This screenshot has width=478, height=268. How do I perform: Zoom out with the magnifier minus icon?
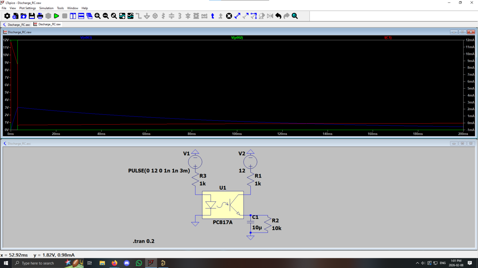tap(106, 16)
